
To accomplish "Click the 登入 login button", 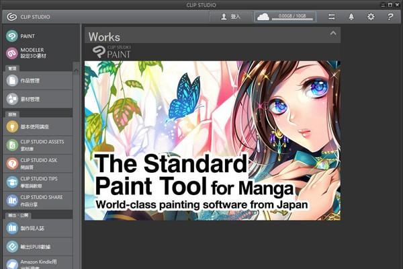I will [230, 17].
